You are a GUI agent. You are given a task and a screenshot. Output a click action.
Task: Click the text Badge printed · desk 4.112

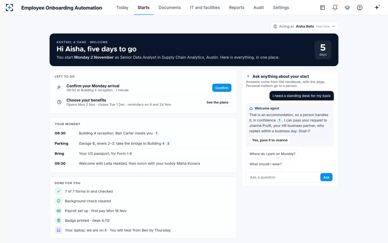(87, 221)
